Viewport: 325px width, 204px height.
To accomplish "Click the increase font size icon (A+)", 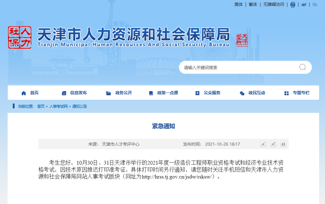I will (273, 144).
